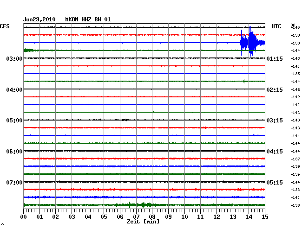This screenshot has height=229, width=302.
Task: Select the 04:15 UTC time label
Action: (x=275, y=152)
